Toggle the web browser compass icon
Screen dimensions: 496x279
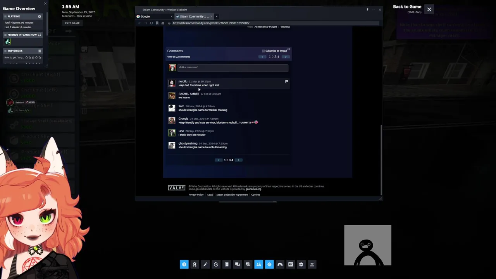coord(269,264)
